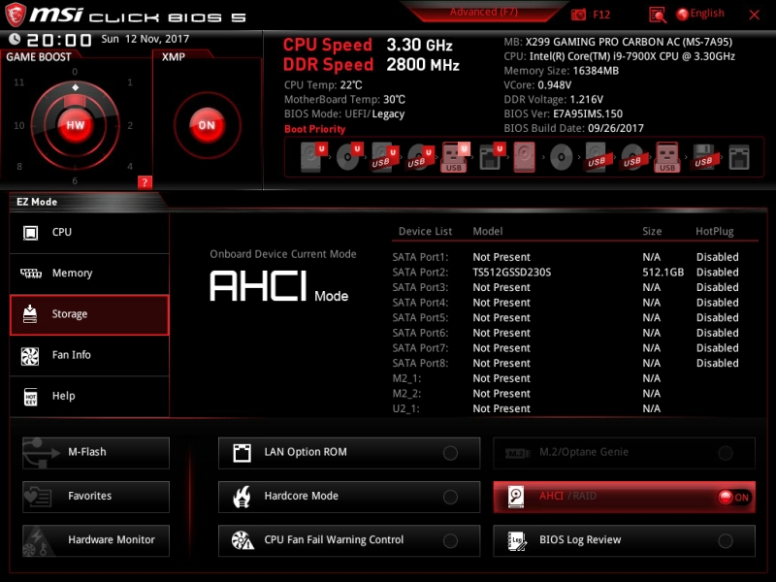
Task: Click the M2_2 device row label
Action: pyautogui.click(x=406, y=394)
